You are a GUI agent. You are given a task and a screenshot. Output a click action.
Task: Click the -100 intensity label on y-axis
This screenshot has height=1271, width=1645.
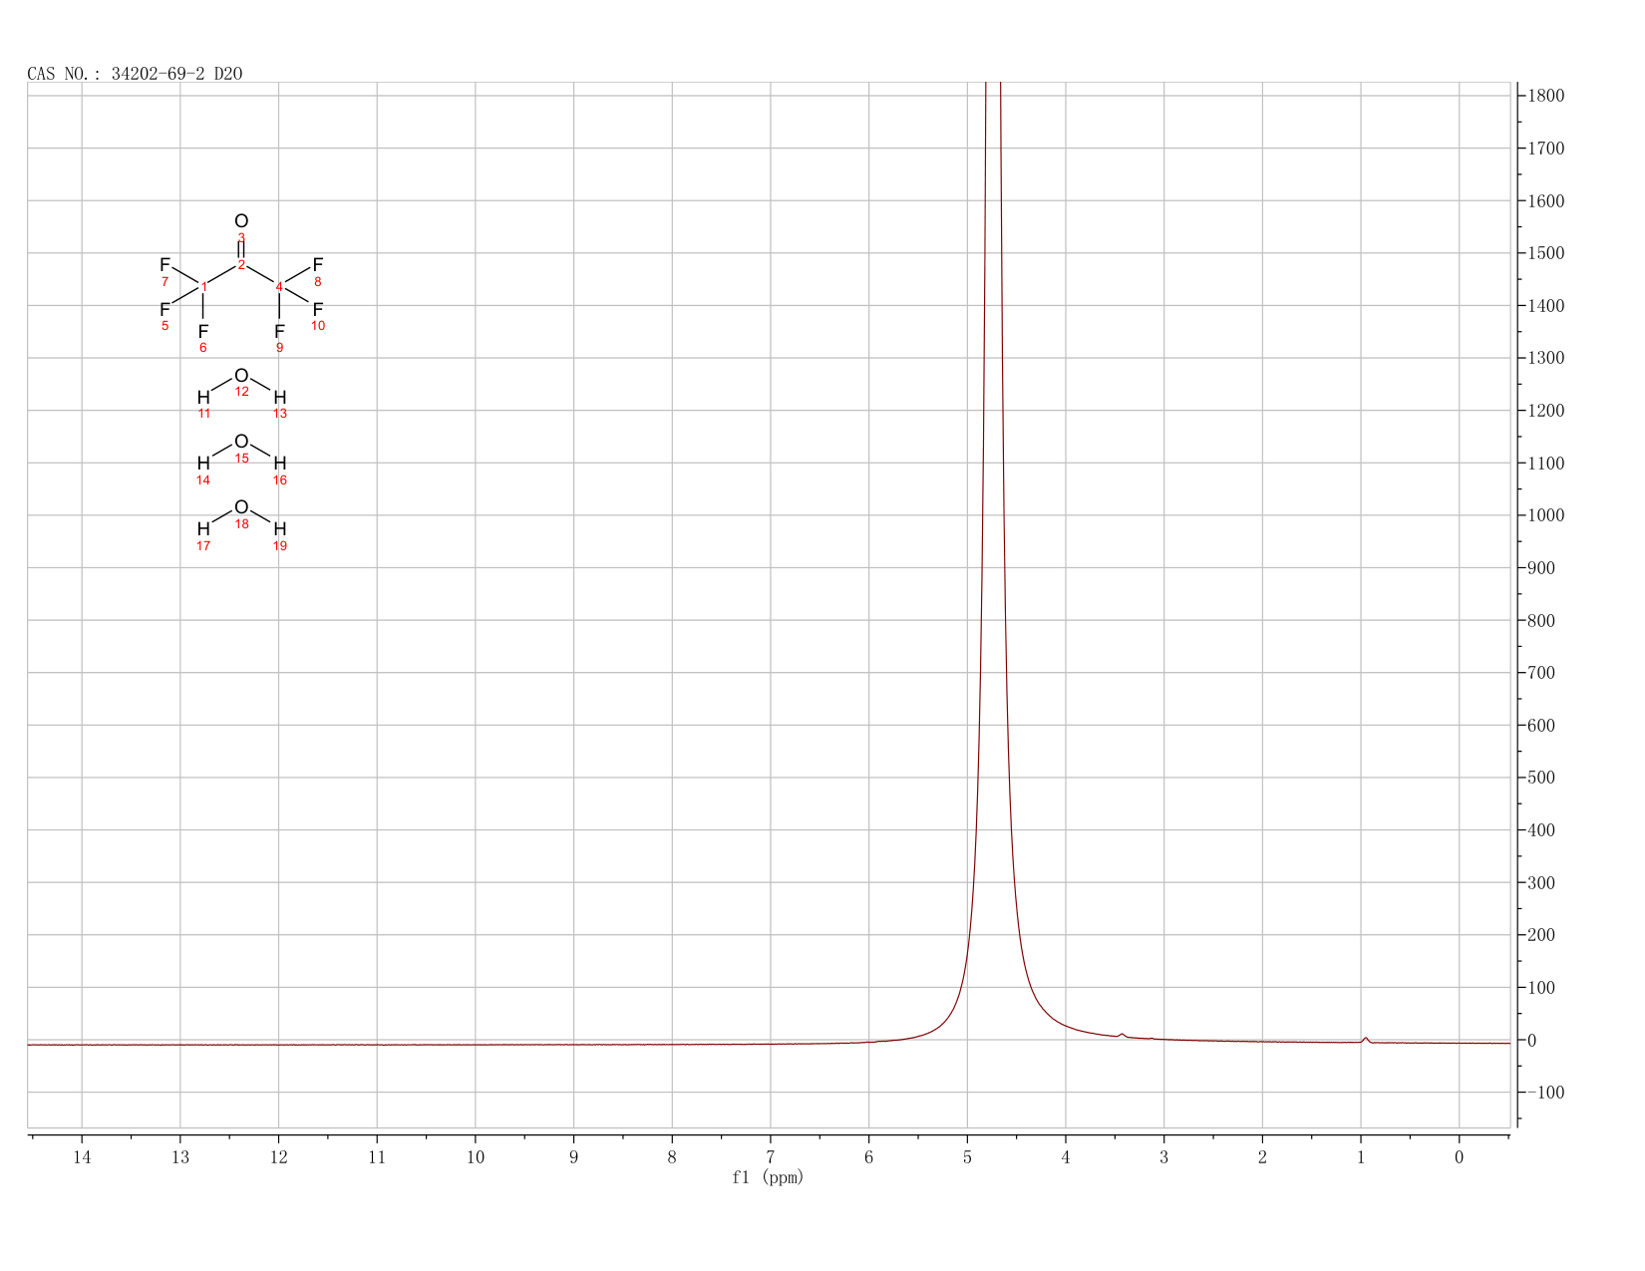click(1544, 1093)
